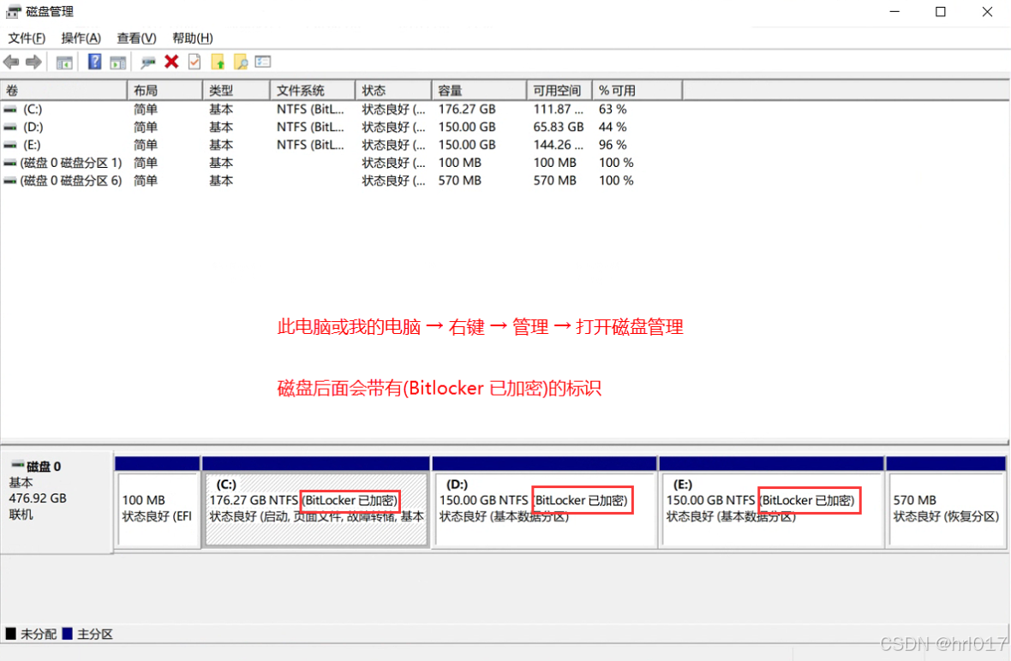Click the black 未分配 legend swatch
1011x661 pixels.
(11, 634)
